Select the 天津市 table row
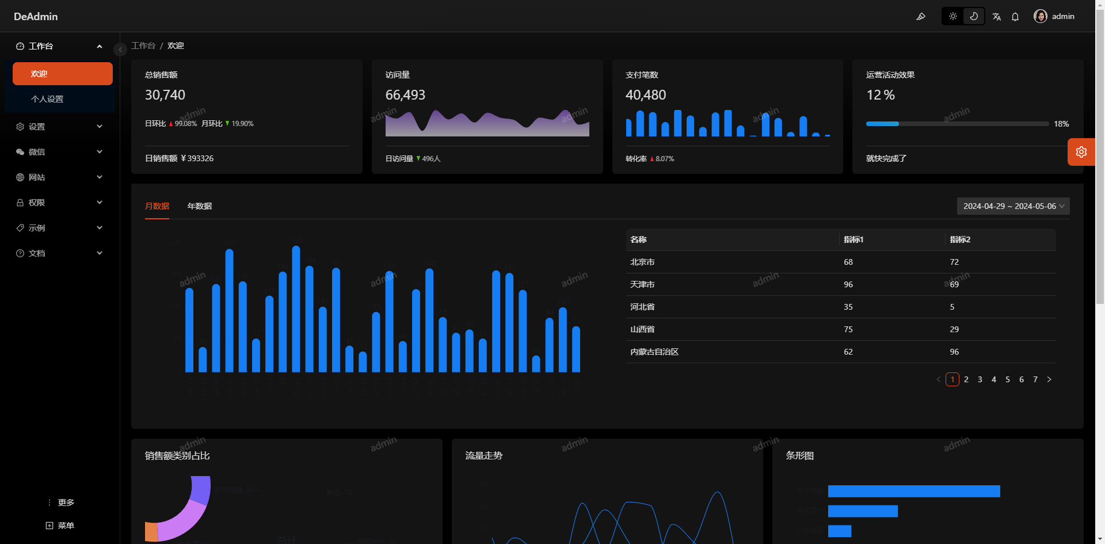Screen dimensions: 1105x544 coord(841,284)
